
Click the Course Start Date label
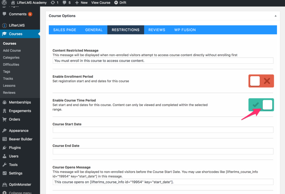[x=67, y=124]
